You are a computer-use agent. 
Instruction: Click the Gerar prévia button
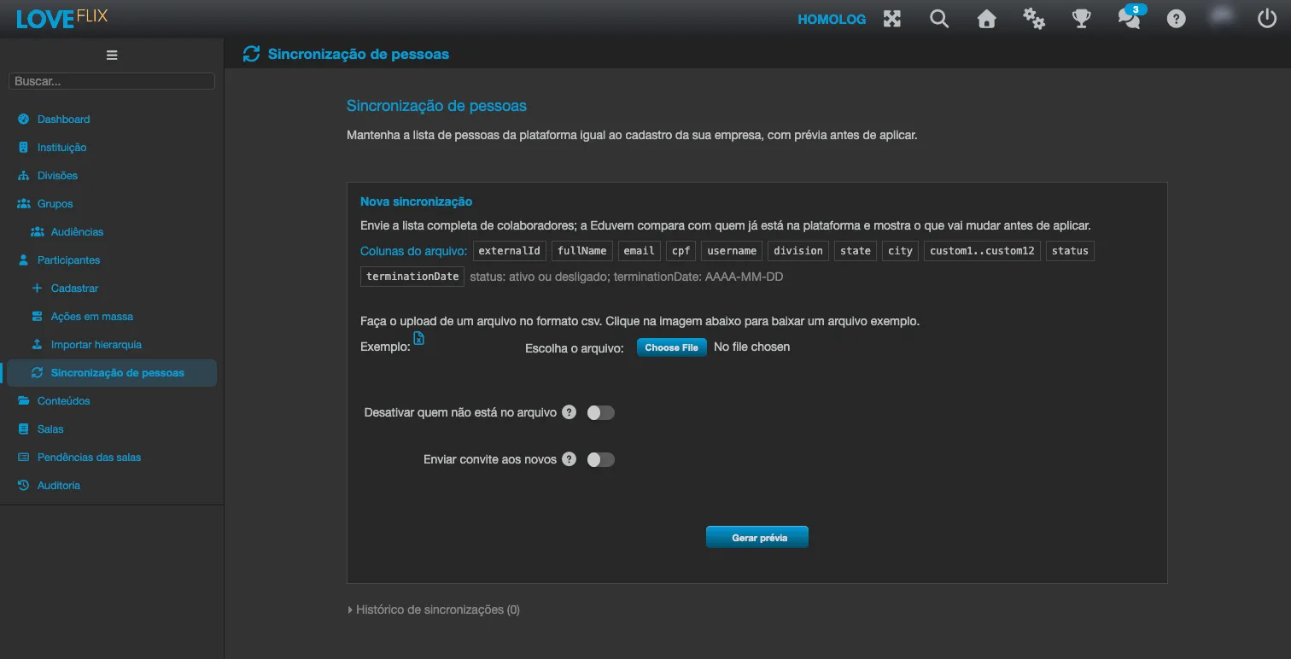(x=757, y=537)
